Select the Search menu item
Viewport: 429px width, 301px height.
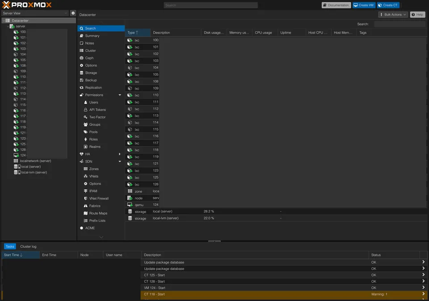(x=101, y=29)
